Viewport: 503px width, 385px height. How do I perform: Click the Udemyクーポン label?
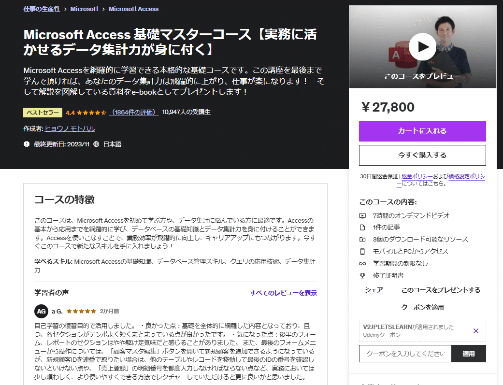coord(382,335)
